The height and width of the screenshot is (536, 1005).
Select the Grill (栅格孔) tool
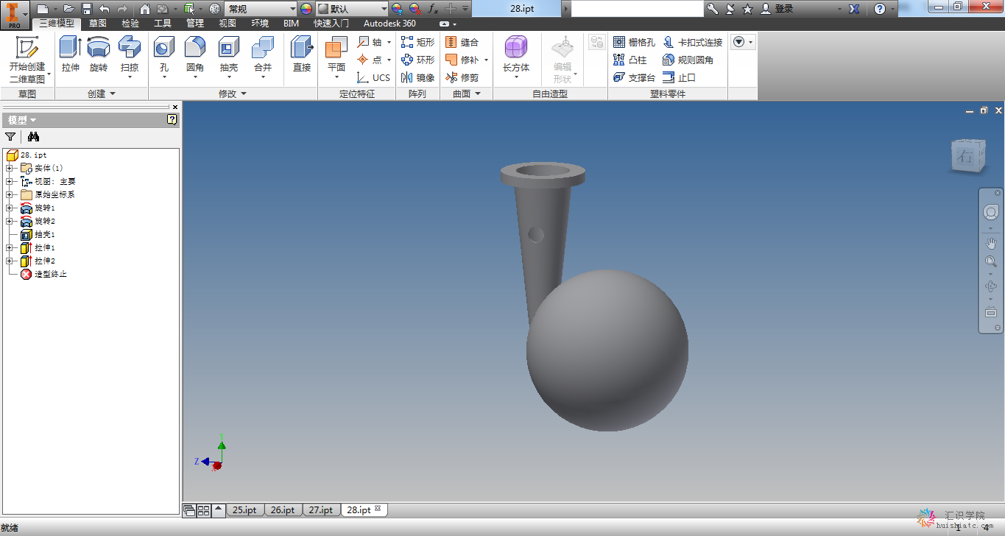[633, 42]
